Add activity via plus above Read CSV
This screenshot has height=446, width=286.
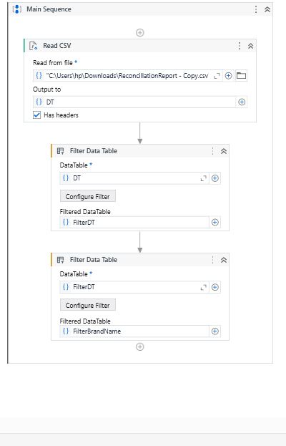tap(139, 32)
